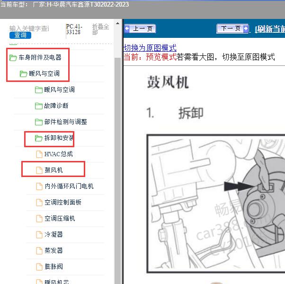285x284 pixels.
Task: Click folder icon beside 车身附件及电器
Action: [13, 58]
